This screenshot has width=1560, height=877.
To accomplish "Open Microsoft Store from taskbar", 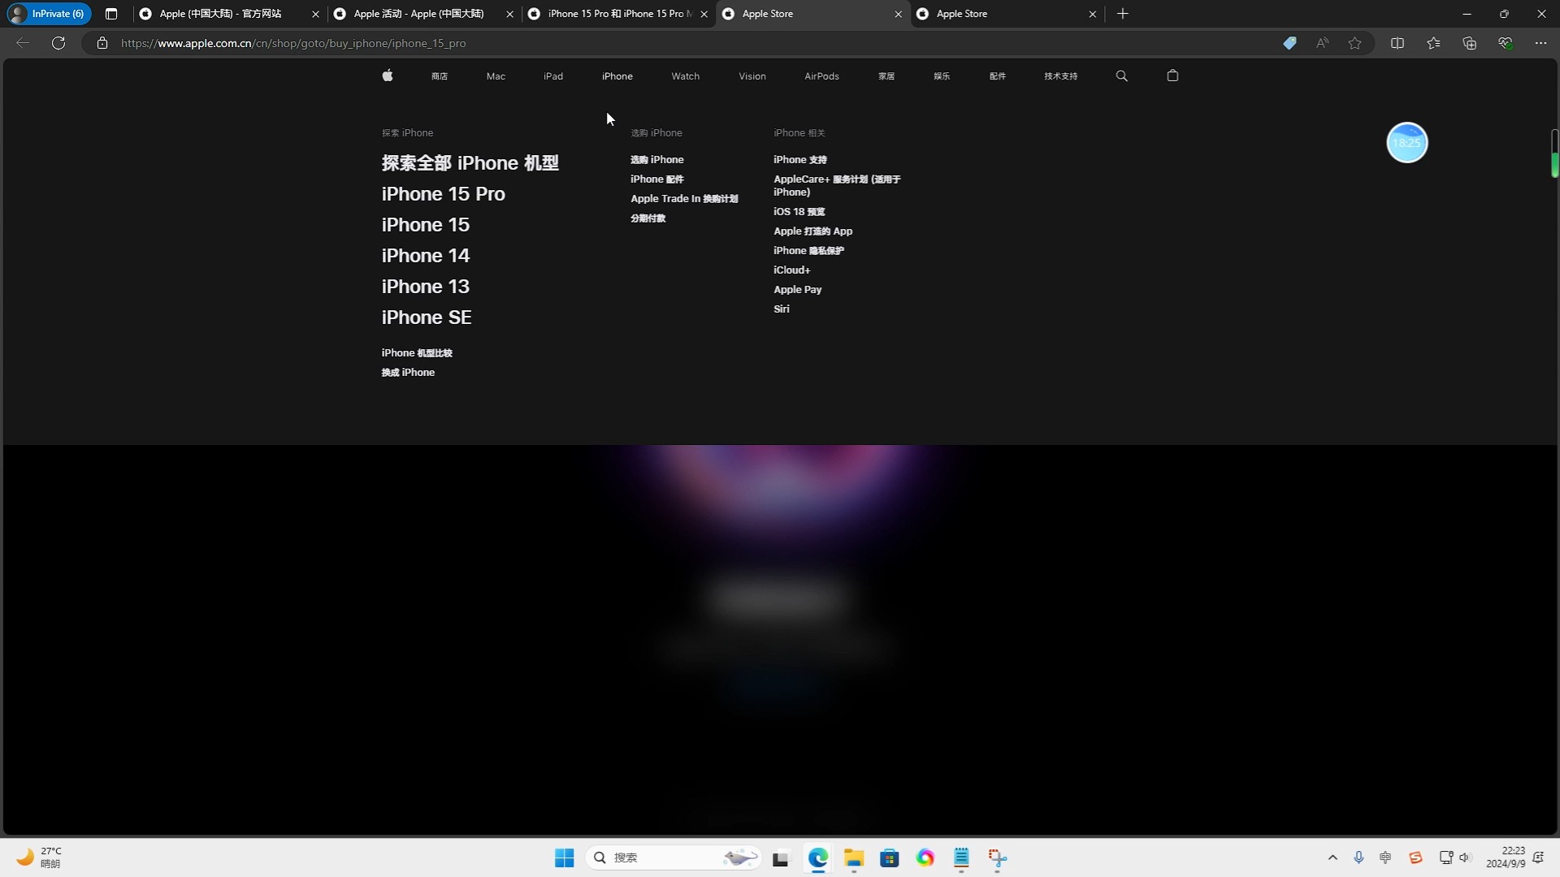I will tap(890, 858).
